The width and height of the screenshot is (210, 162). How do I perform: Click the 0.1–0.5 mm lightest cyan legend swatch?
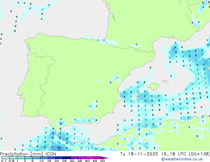tap(6, 158)
